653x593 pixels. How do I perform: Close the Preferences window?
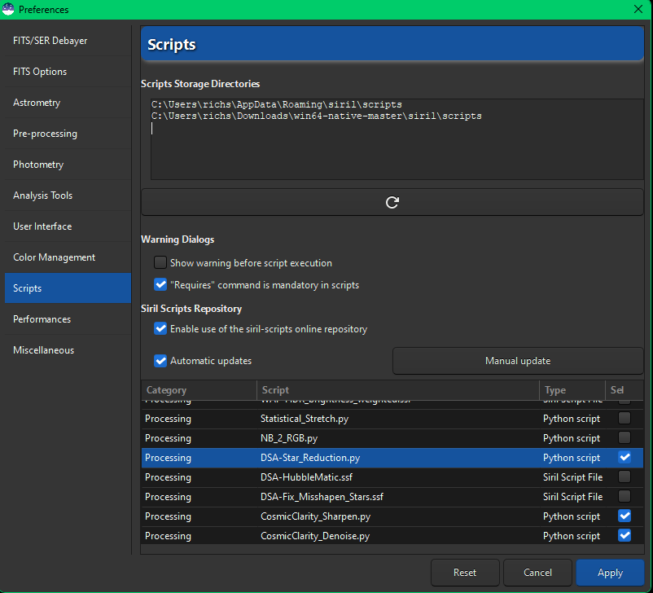pyautogui.click(x=638, y=9)
